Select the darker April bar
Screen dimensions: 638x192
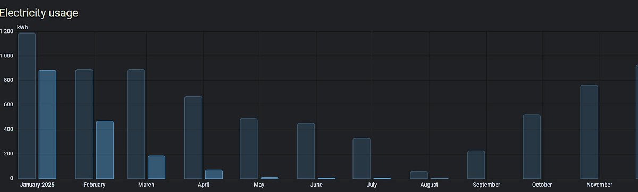(193, 137)
